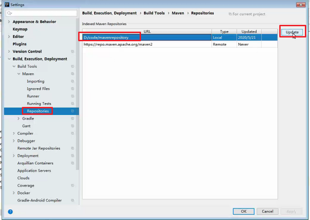Click project-level icon beside Gant
Screen dimensions: 310x220
(73, 126)
